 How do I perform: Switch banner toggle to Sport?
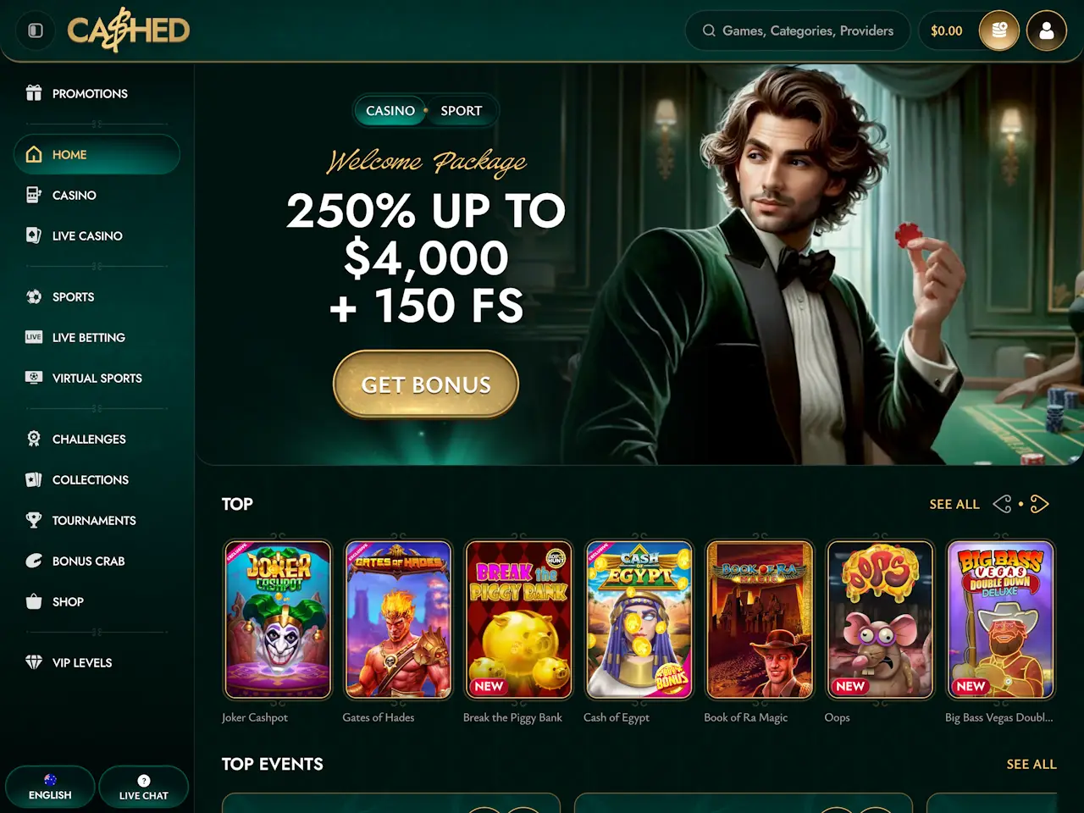(461, 110)
